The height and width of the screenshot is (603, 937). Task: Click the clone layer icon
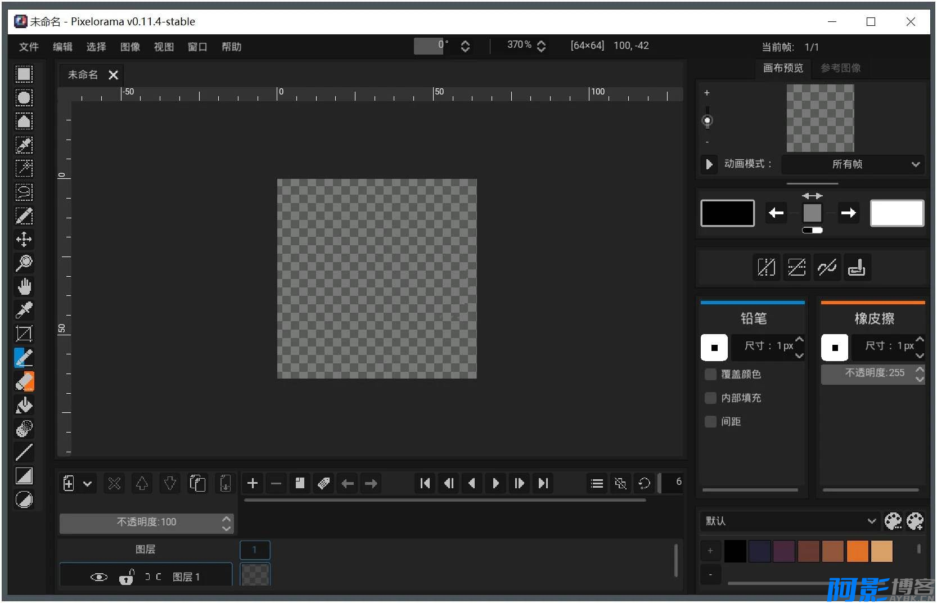coord(197,483)
